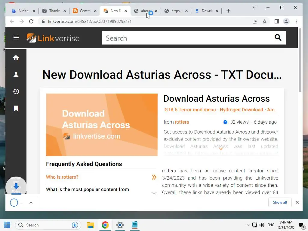Click Show all downloads button
308x231 pixels.
280,202
